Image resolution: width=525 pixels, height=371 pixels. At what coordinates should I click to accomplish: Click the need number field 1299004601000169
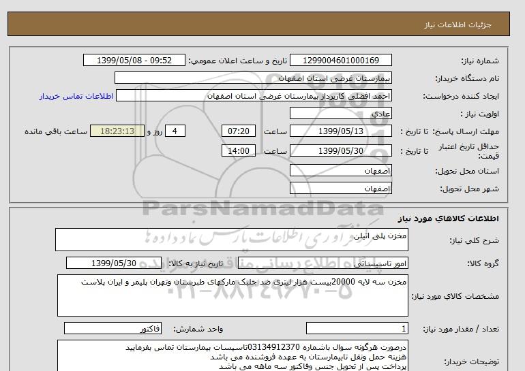pyautogui.click(x=340, y=60)
